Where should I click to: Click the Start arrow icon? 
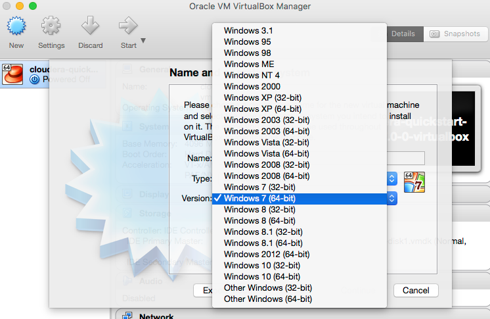click(x=128, y=26)
